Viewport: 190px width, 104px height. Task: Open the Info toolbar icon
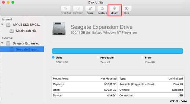pyautogui.click(x=127, y=8)
